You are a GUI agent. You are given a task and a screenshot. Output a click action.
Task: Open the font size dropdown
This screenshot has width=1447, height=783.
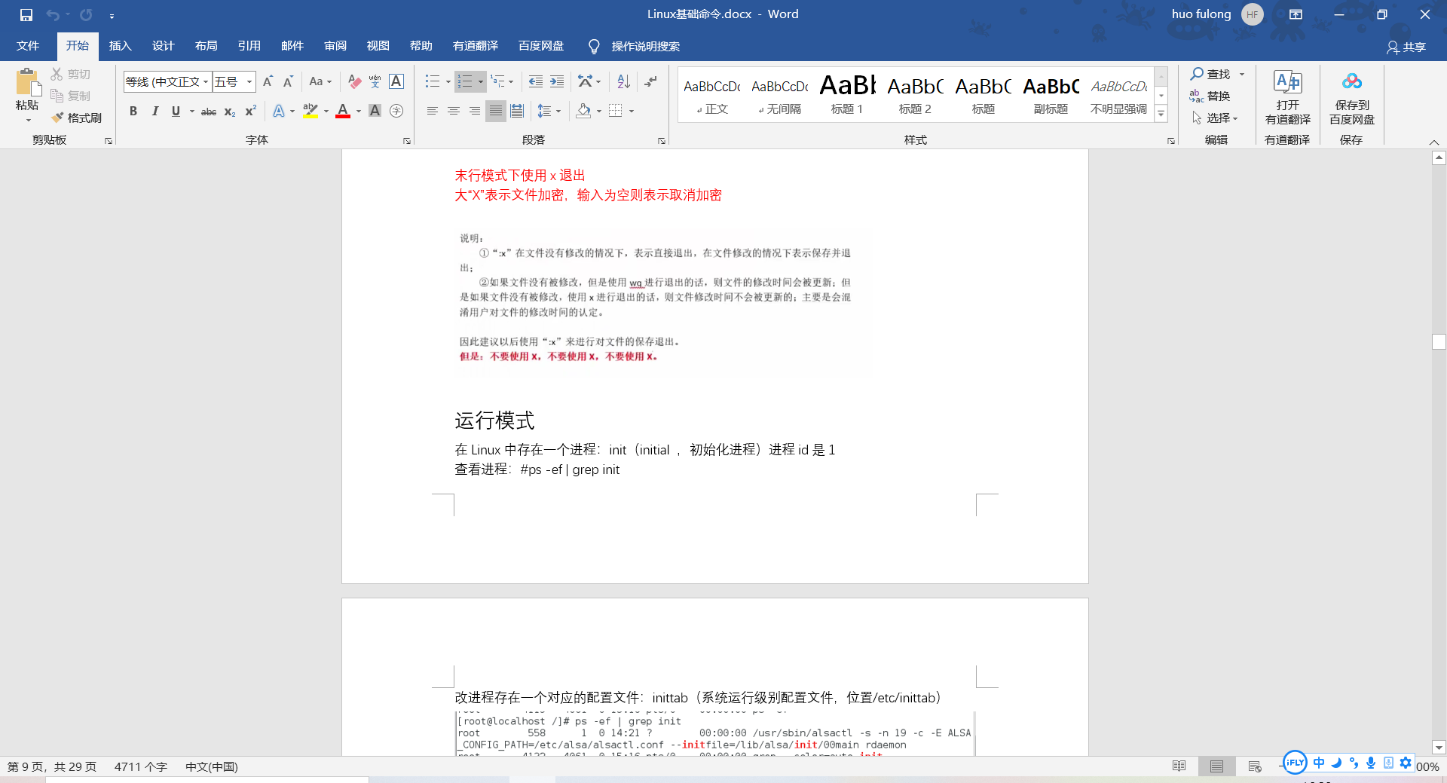coord(248,81)
